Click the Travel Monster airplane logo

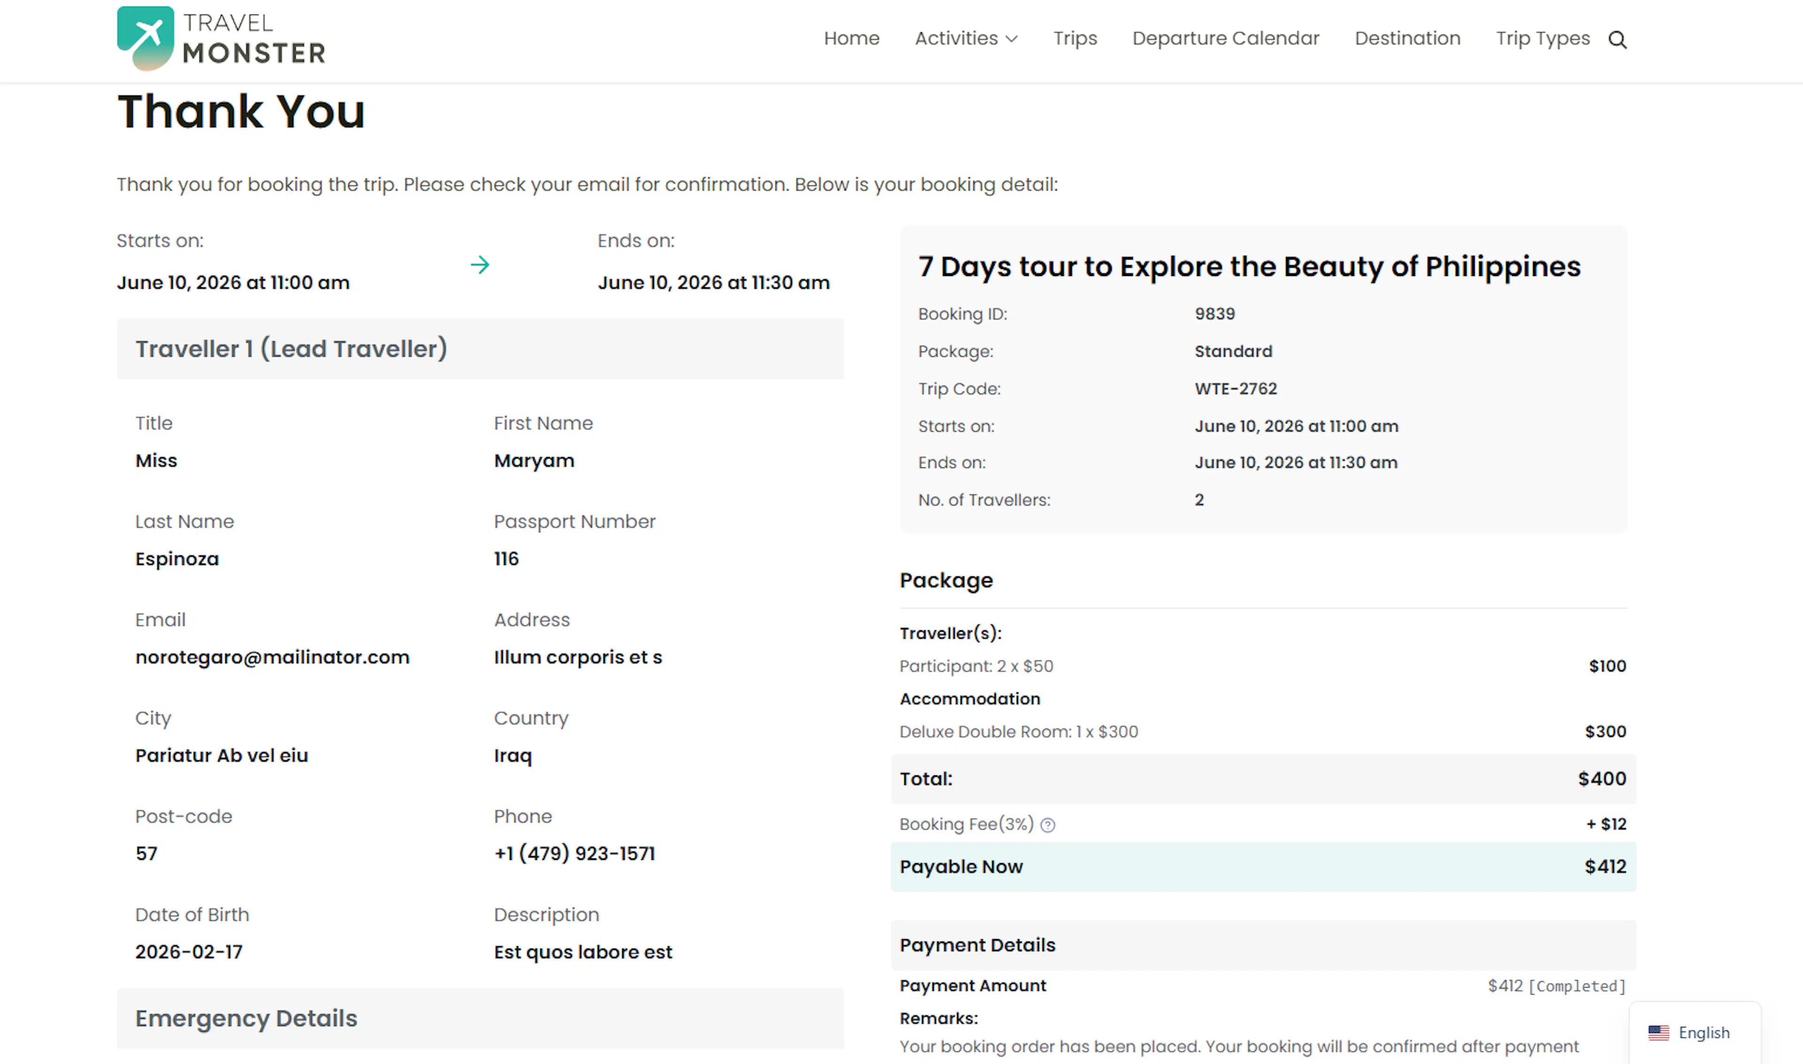coord(145,38)
